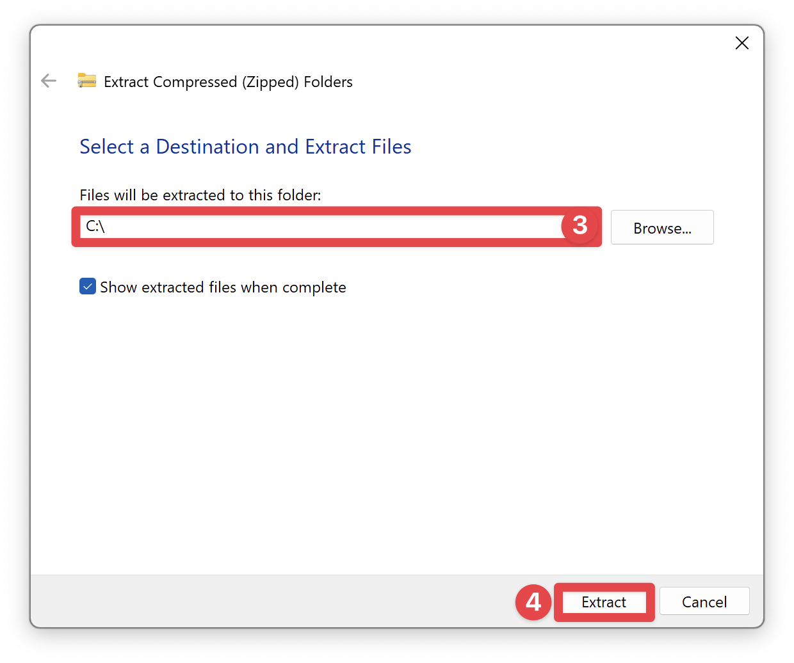
Task: Click the red step 4 badge
Action: 533,602
